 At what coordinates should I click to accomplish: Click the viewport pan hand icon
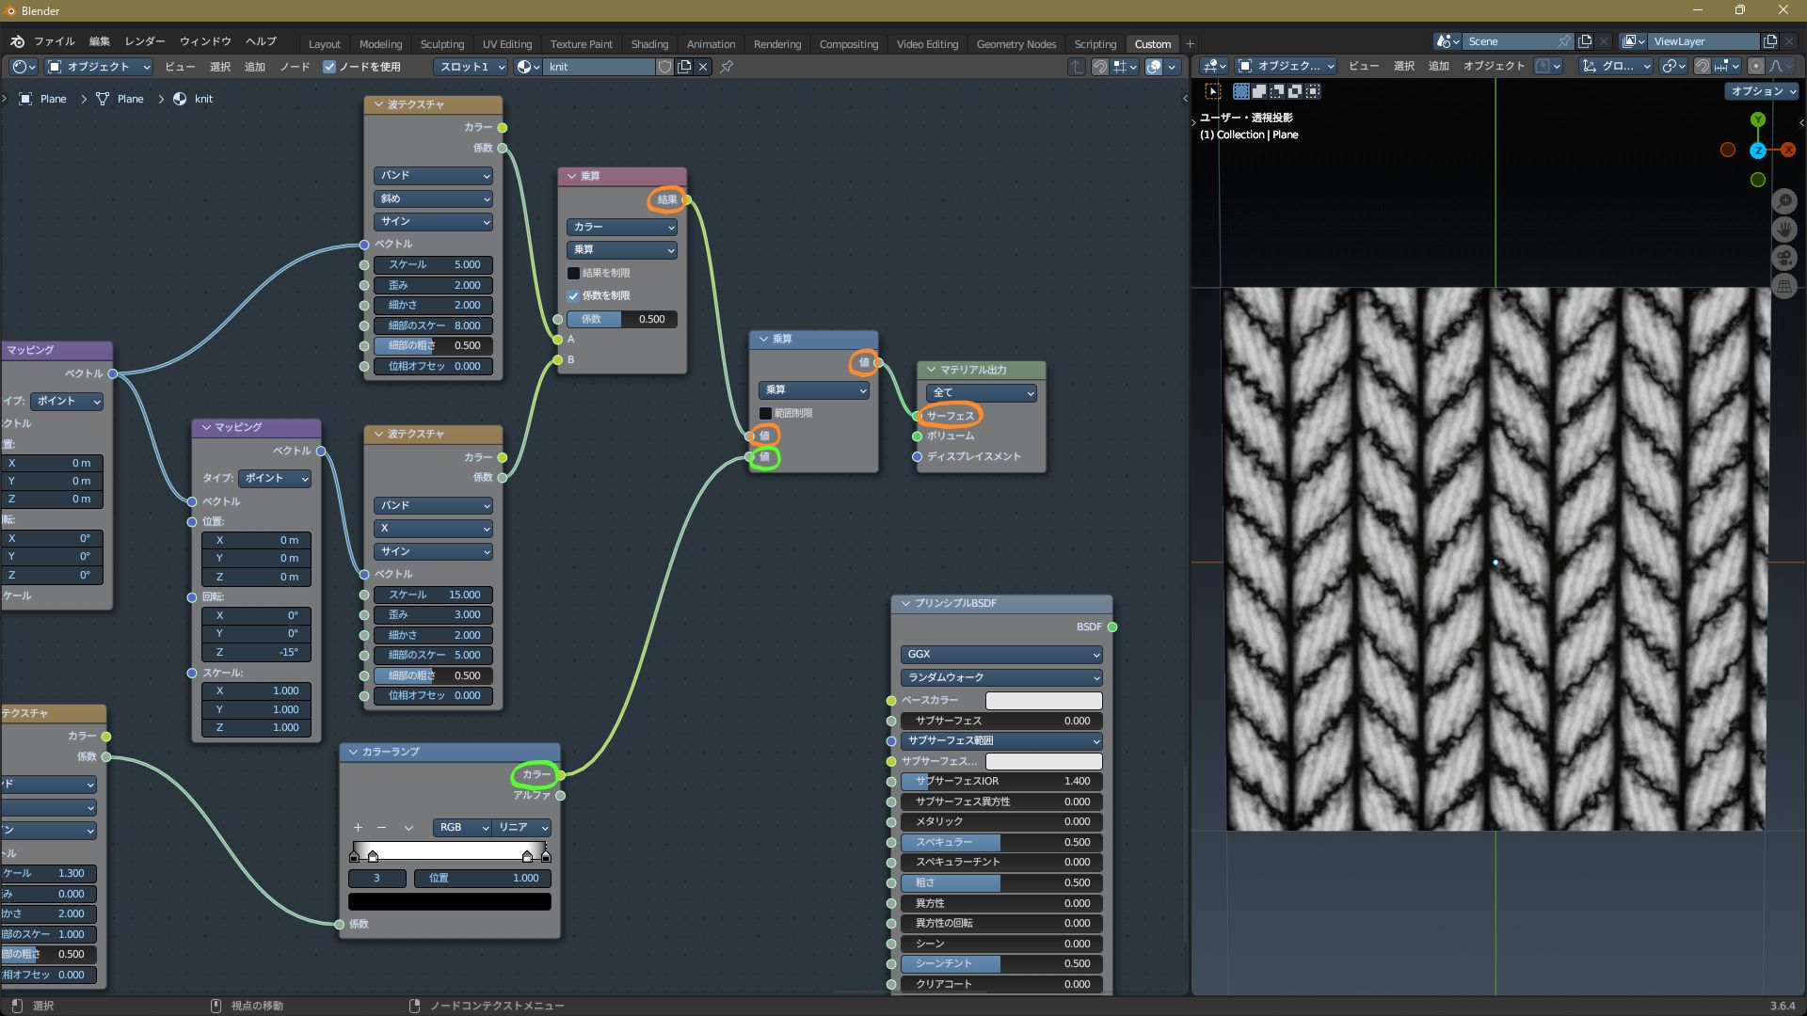pos(1784,230)
